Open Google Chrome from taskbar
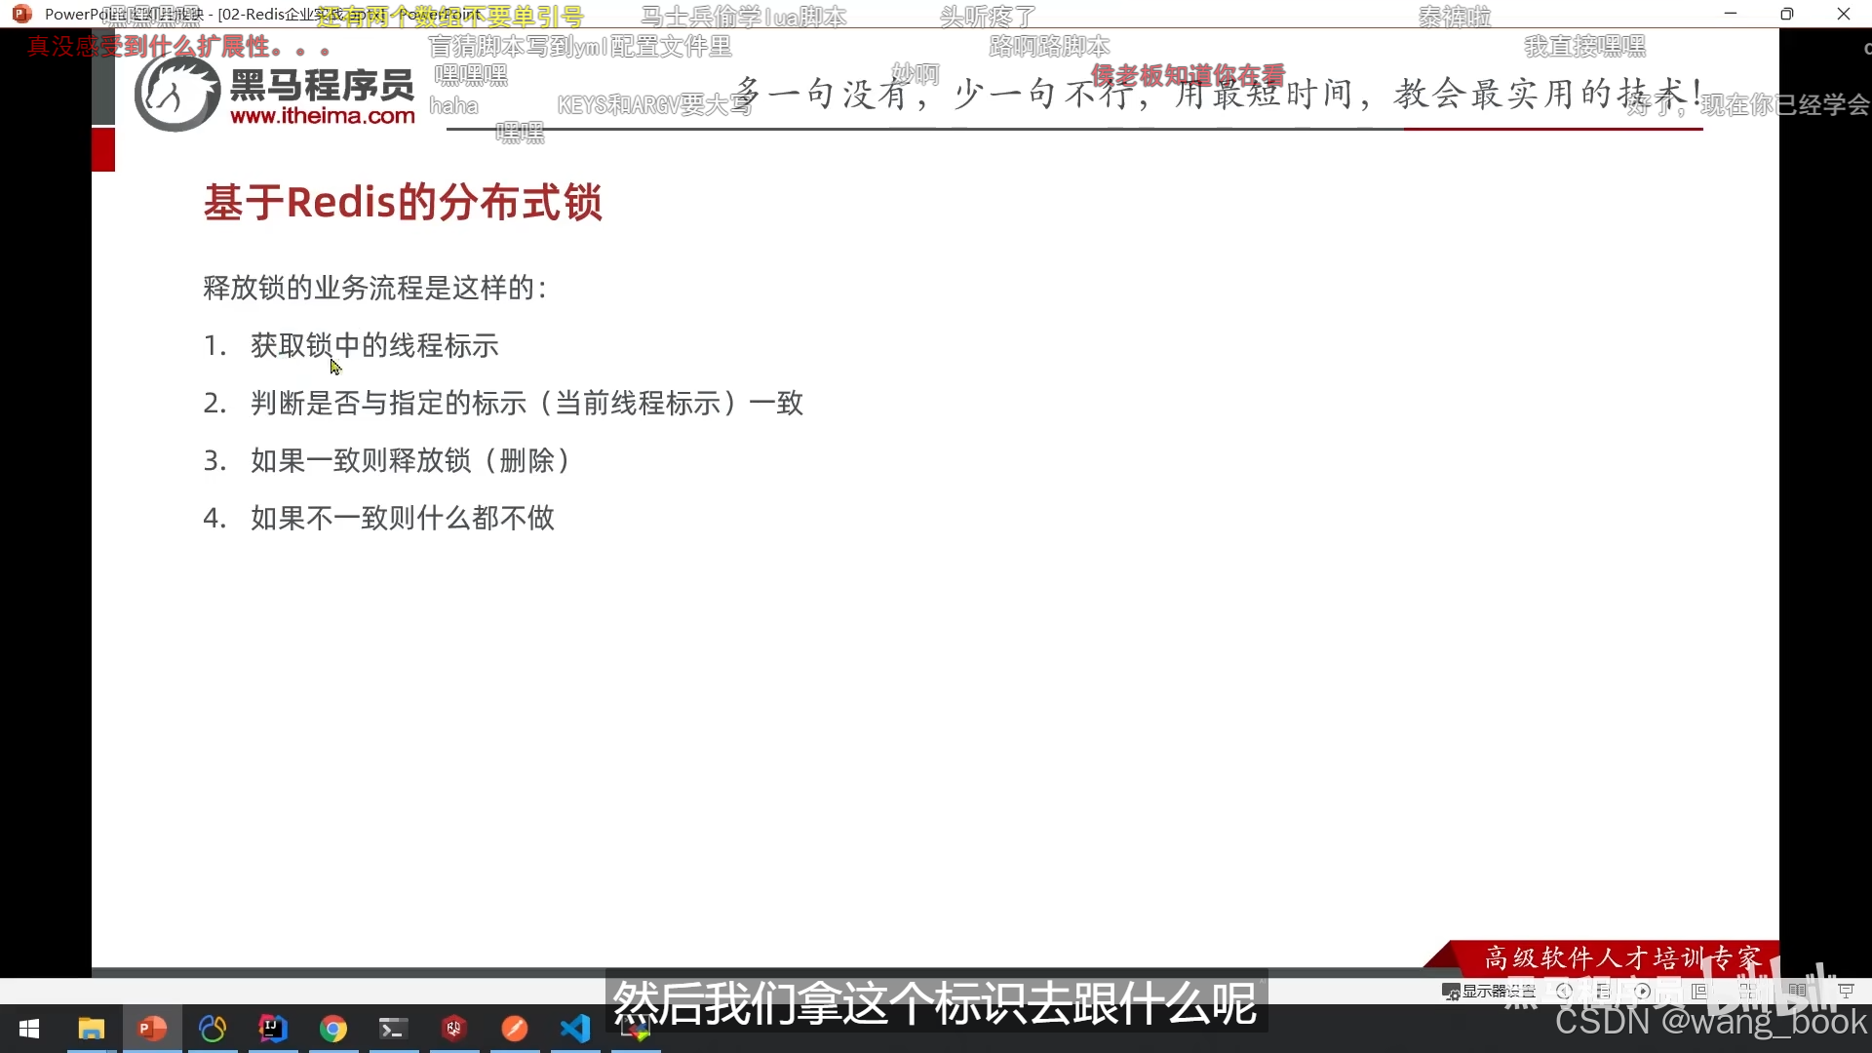 click(333, 1029)
